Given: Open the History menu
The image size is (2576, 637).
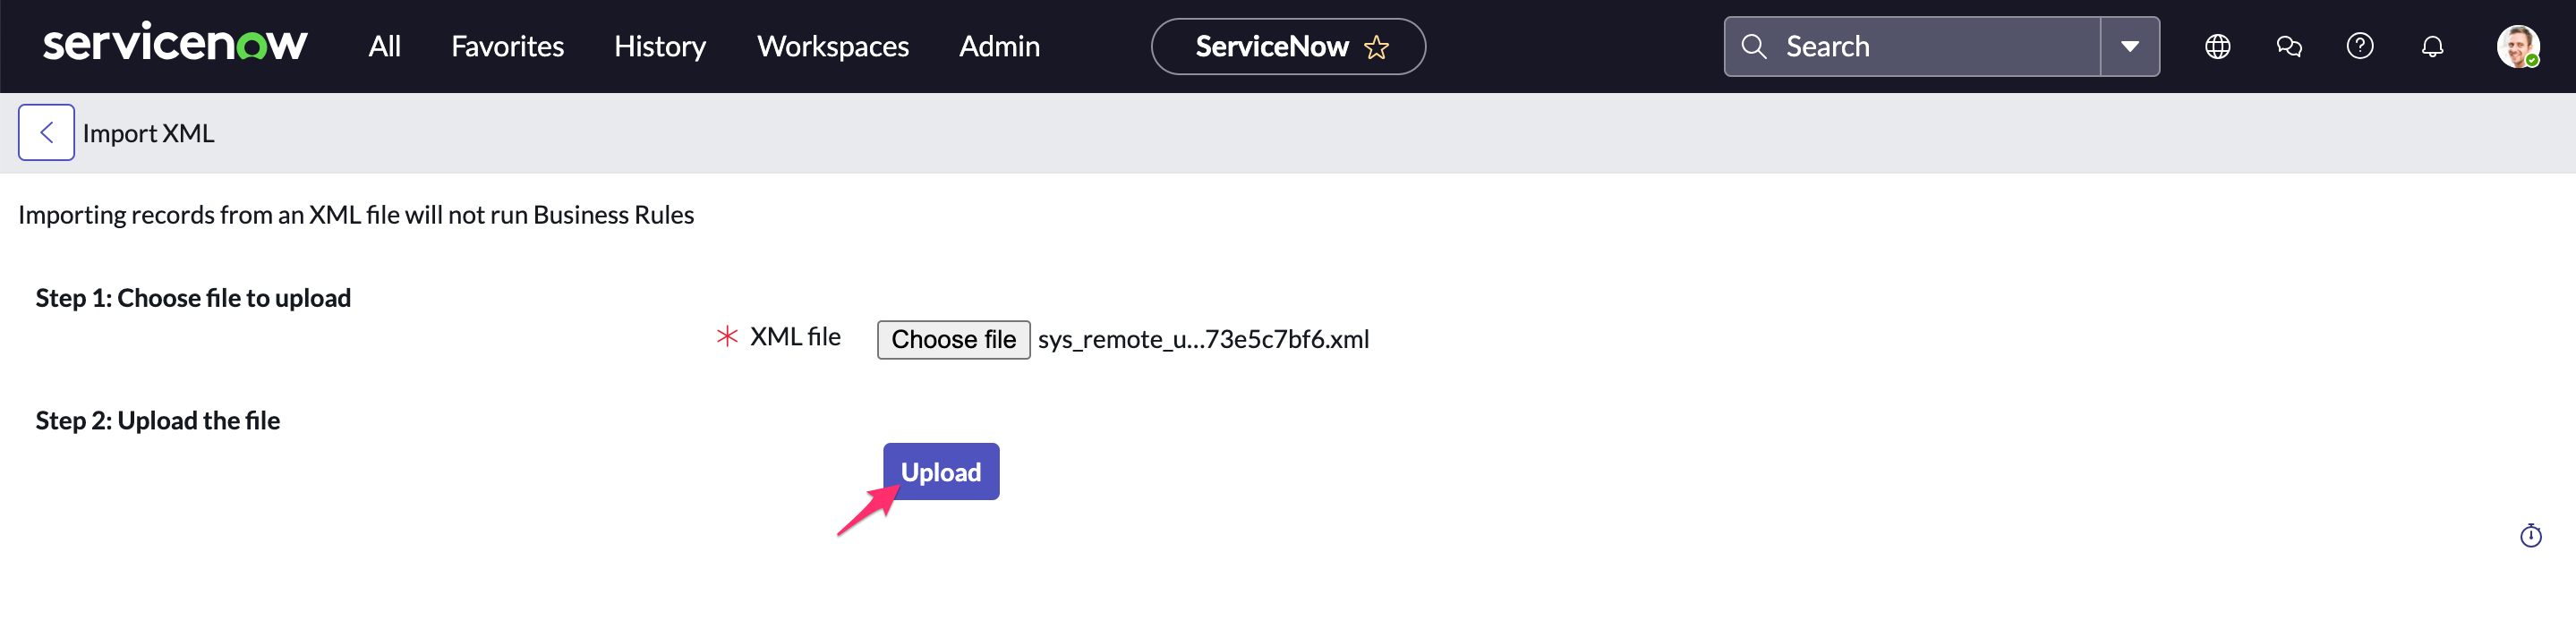Looking at the screenshot, I should click(660, 47).
